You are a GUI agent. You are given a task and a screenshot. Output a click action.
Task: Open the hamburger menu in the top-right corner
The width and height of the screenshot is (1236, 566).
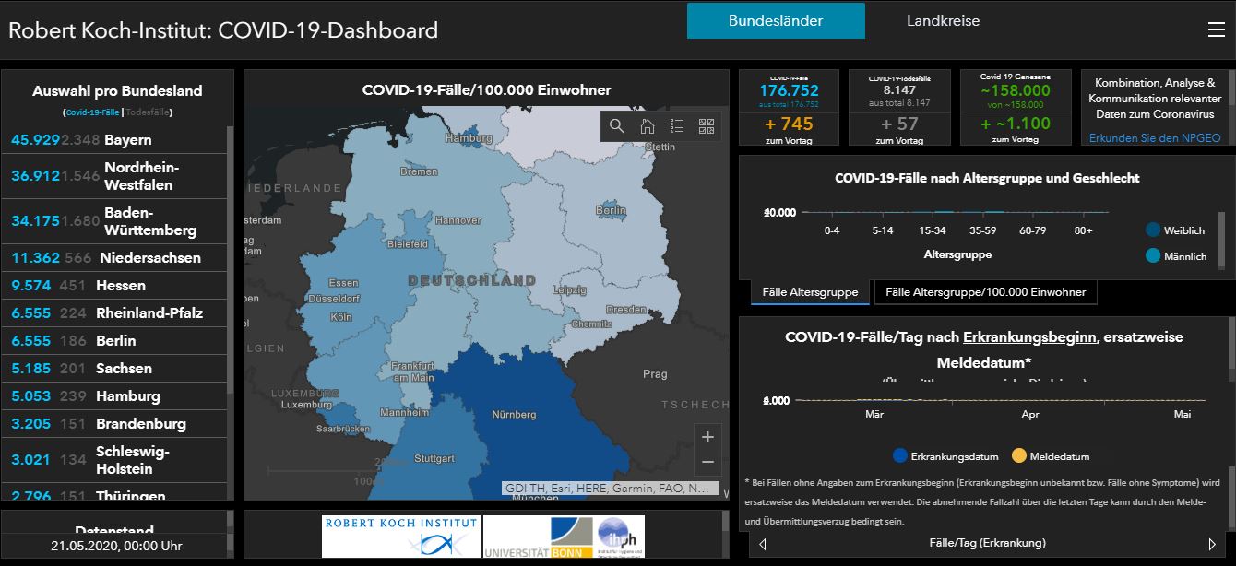coord(1215,29)
